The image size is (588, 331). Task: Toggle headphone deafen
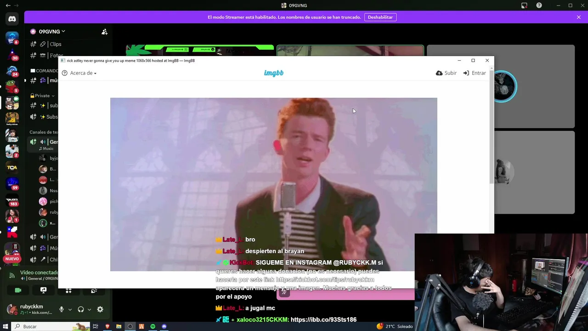(x=81, y=309)
